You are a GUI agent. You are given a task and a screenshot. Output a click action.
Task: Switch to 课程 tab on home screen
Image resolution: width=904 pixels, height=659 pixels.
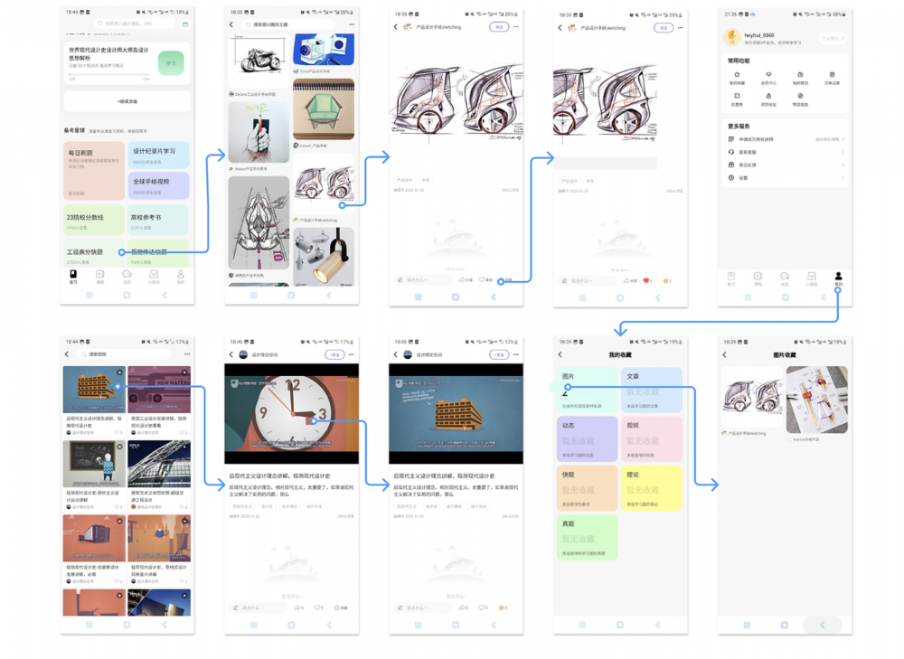(x=99, y=277)
